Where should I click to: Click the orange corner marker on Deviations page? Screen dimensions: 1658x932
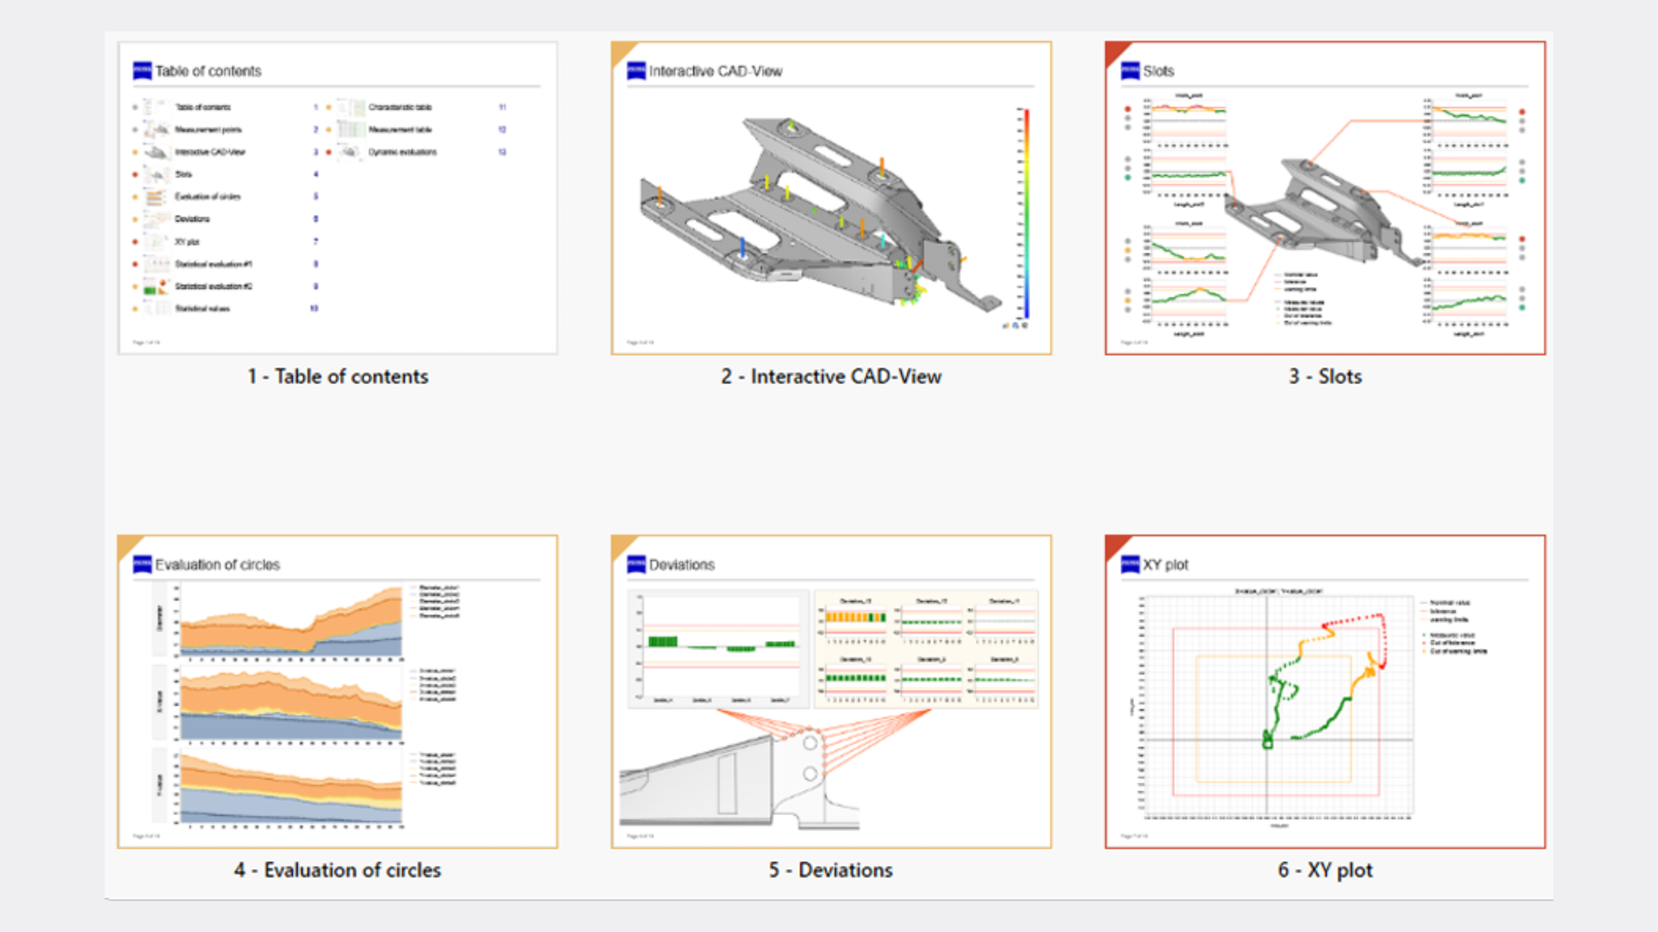point(620,544)
